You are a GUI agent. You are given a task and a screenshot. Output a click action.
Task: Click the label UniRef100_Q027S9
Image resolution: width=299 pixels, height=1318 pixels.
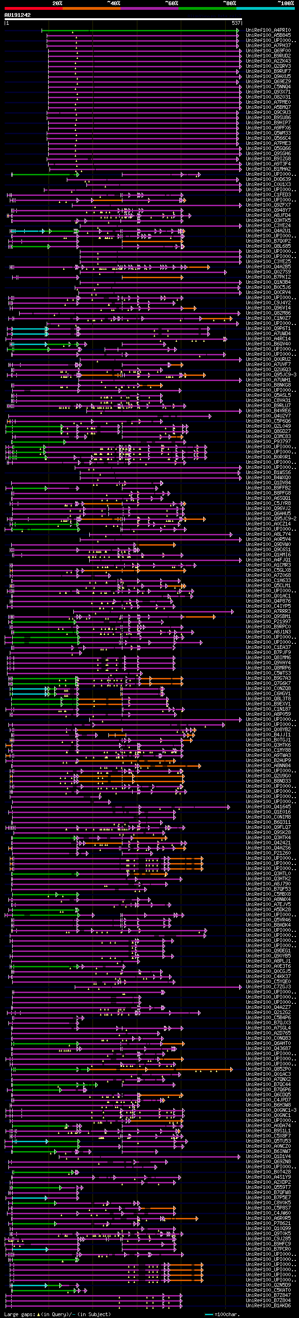(268, 272)
